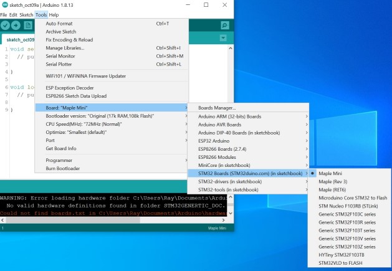Expand ESP32 Arduino submenu
Viewport: 392px width, 271px height.
coord(248,141)
